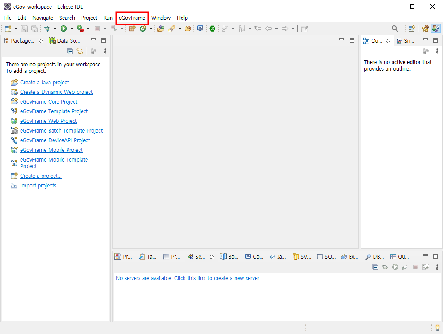Open the Navigate menu
The image size is (443, 334).
43,18
